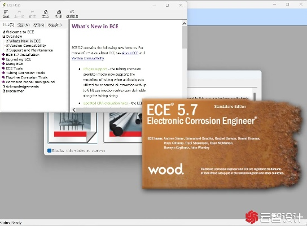This screenshot has height=226, width=307.
Task: Switch to the Index tab
Action: (23, 25)
